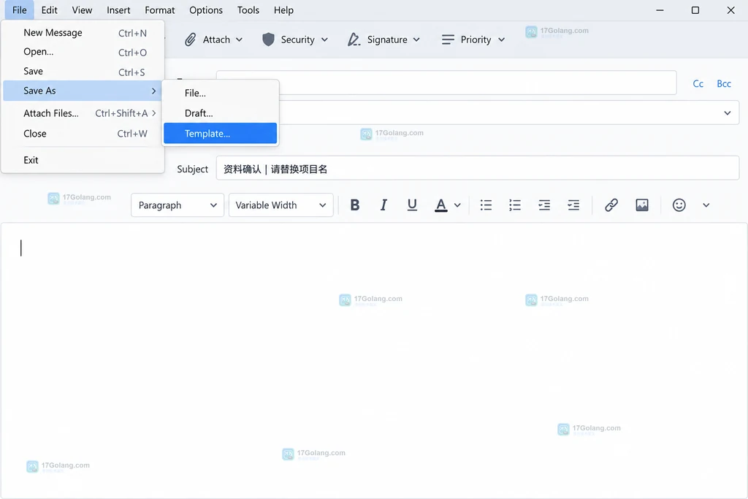The height and width of the screenshot is (499, 748).
Task: Open the Priority dropdown in toolbar
Action: [x=473, y=39]
